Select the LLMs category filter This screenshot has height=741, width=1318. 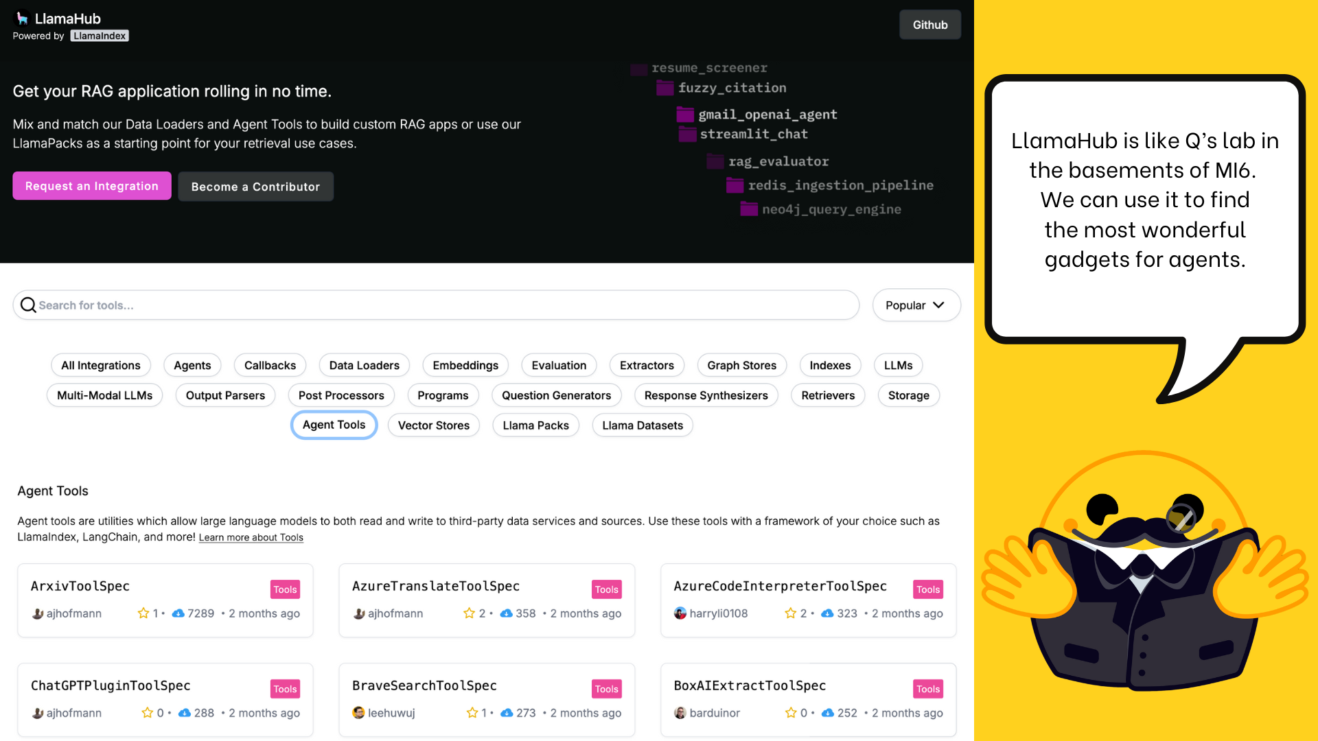point(898,365)
